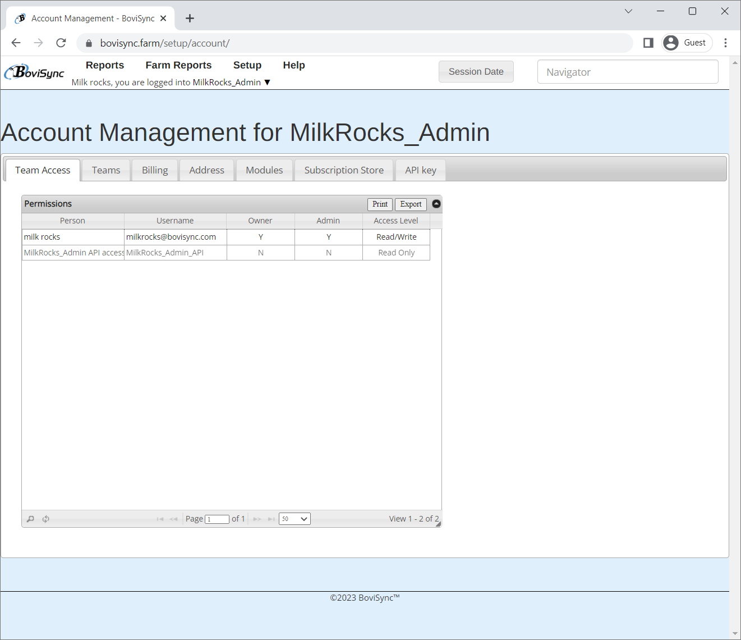Click the reload grid icon in footer
The height and width of the screenshot is (640, 741).
point(46,519)
